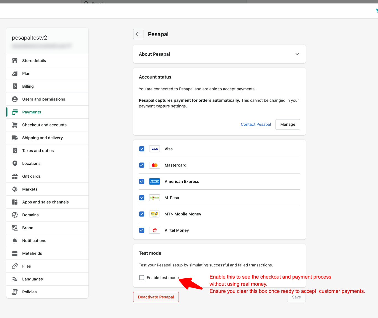Enable test mode checkbox
Viewport: 378px width, 318px height.
point(142,278)
